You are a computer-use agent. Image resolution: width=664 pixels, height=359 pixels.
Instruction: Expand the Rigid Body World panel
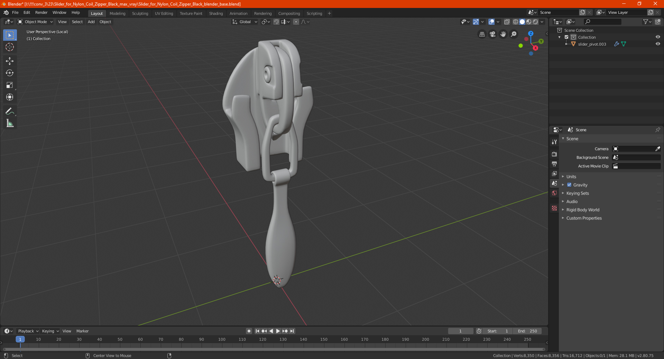(x=583, y=210)
